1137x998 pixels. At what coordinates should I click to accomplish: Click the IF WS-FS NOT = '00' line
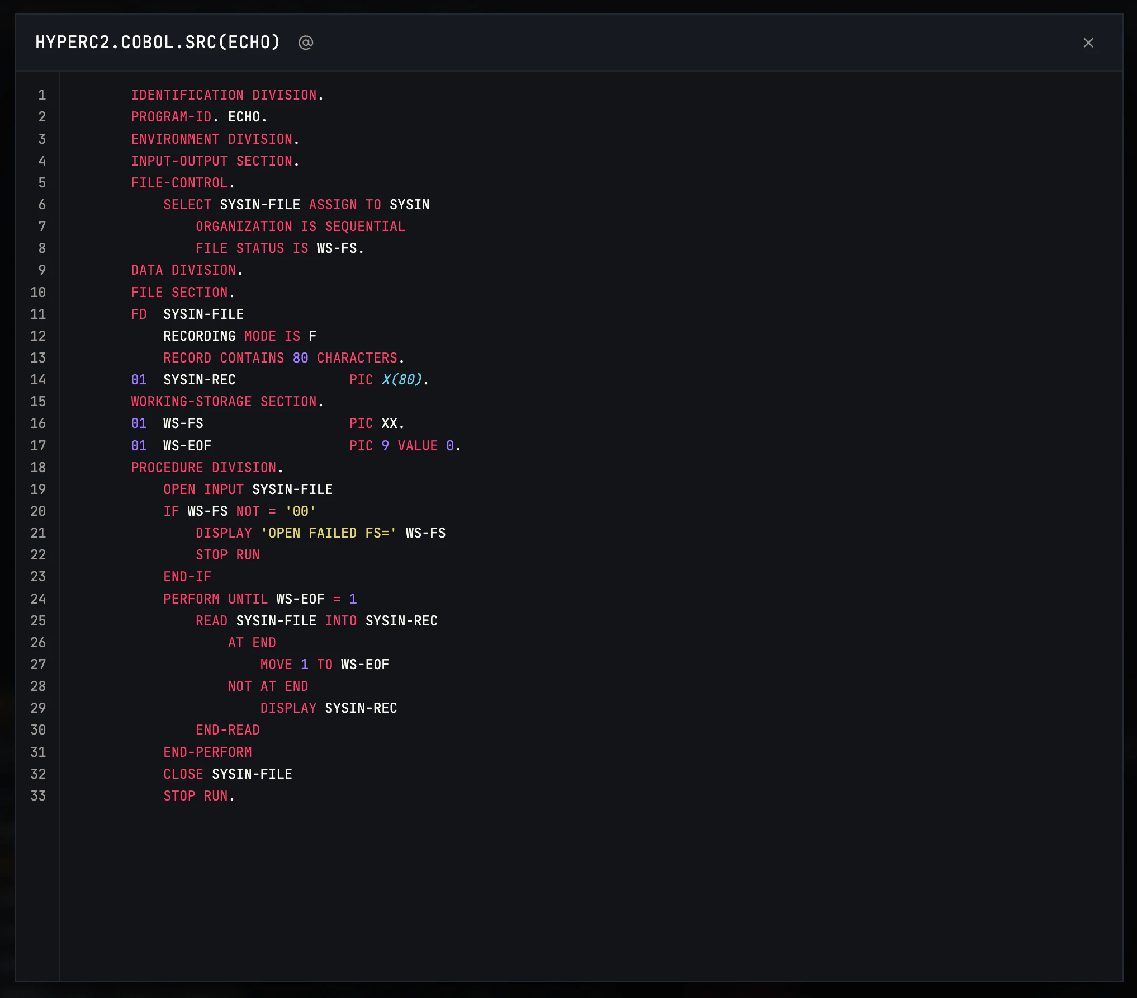click(x=239, y=511)
